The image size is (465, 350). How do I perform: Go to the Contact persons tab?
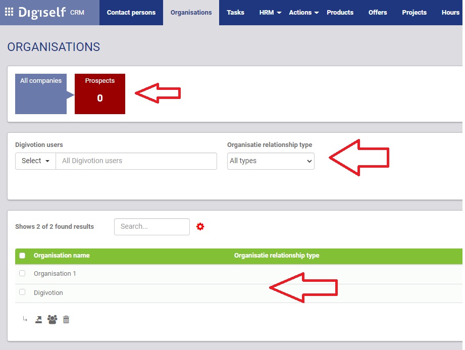[131, 13]
